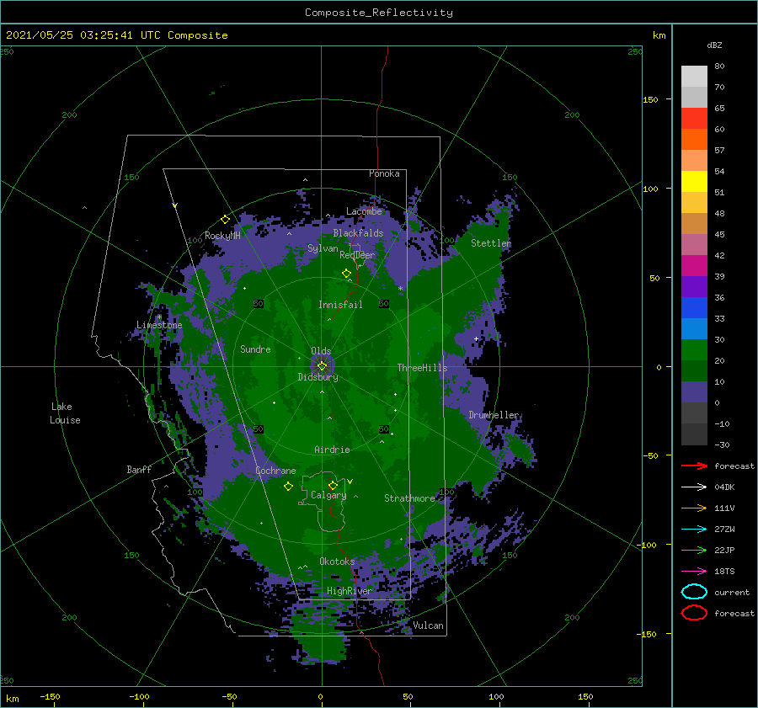Viewport: 758px width, 708px height.
Task: Click the red forecast arrow in legend
Action: 694,466
